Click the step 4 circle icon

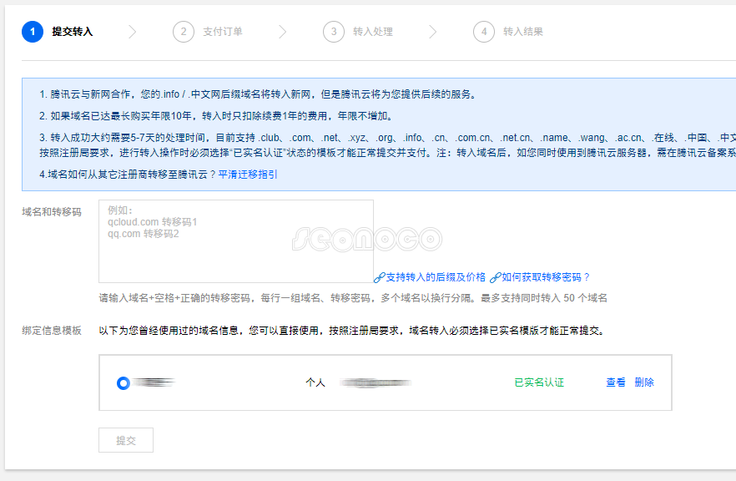pos(483,32)
